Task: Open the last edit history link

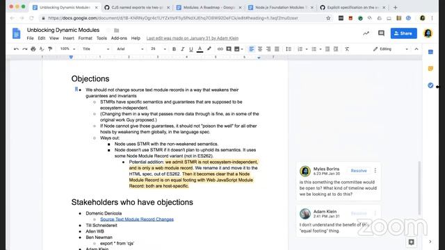Action: click(193, 38)
